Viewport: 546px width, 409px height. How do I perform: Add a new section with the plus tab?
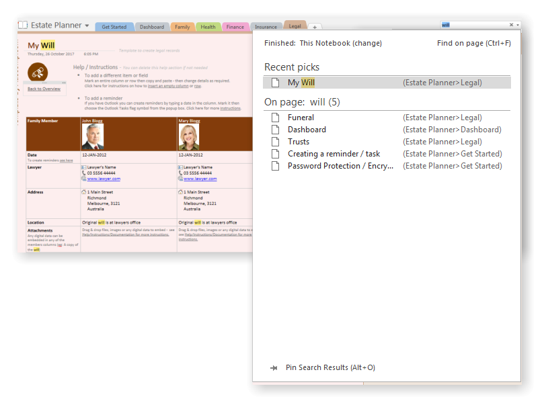[x=315, y=27]
